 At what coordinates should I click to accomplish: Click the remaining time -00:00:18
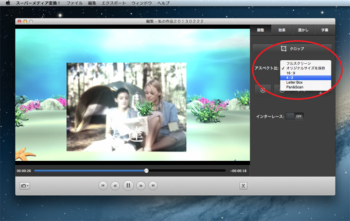pos(238,171)
